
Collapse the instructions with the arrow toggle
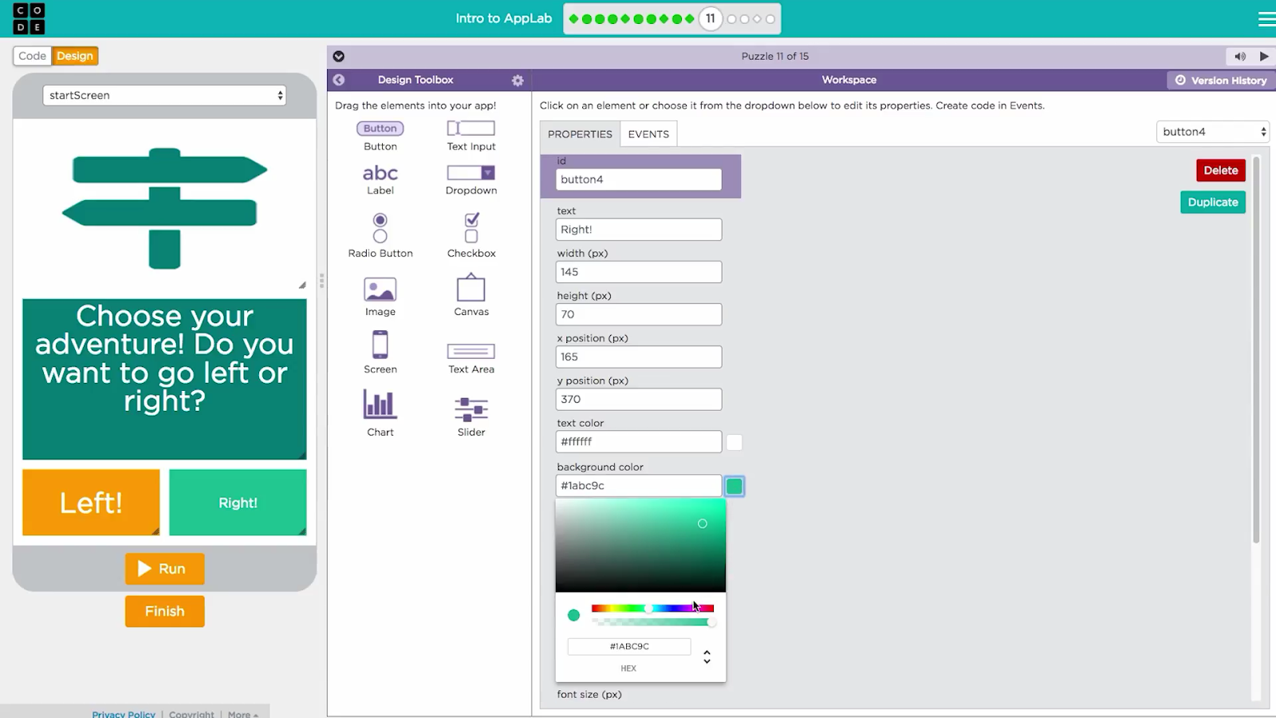[x=338, y=56]
